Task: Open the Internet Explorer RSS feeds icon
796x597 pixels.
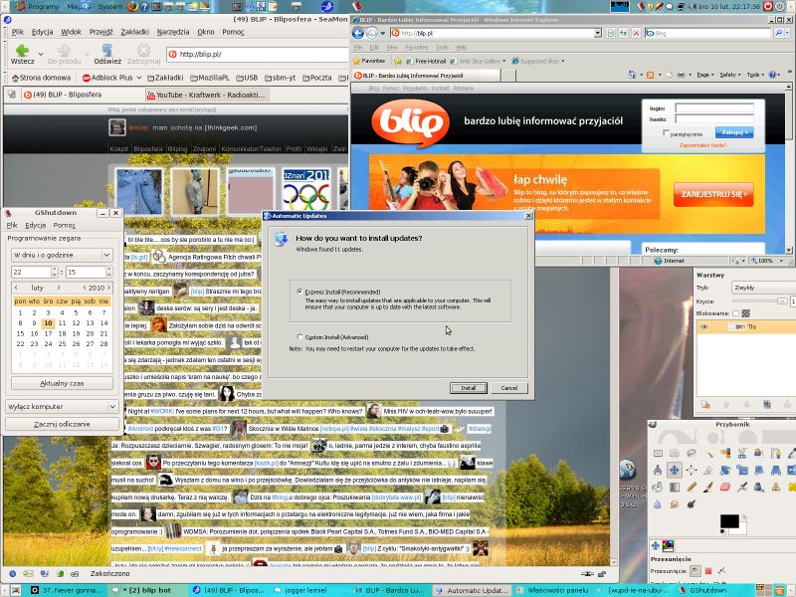Action: 650,75
